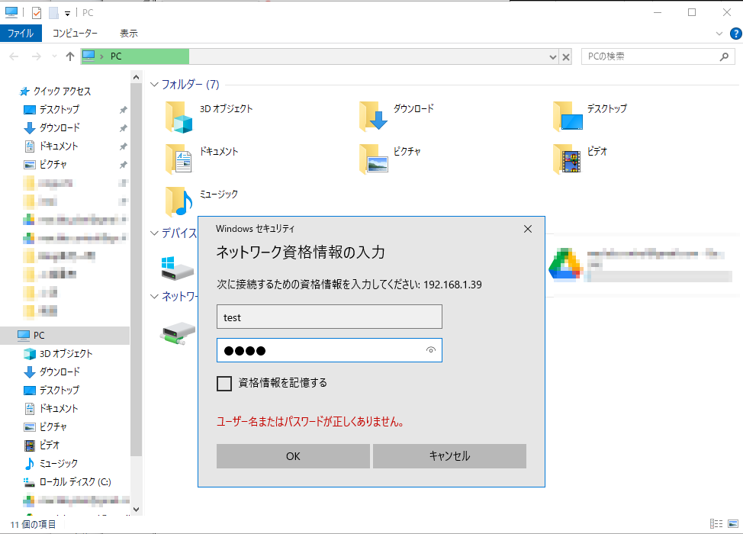Viewport: 743px width, 534px height.
Task: Open the ファイル menu tab
Action: (21, 33)
